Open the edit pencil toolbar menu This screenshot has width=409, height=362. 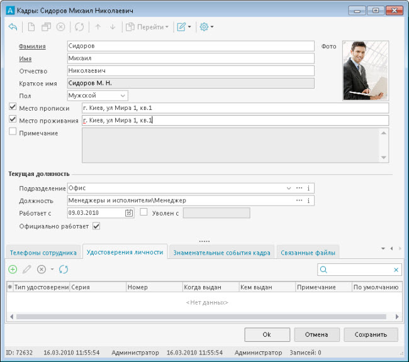coord(184,27)
